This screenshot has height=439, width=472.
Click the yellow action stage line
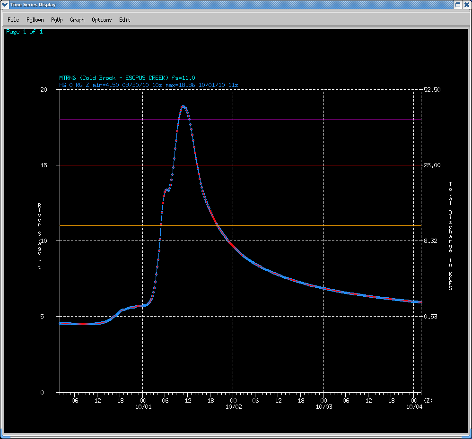pos(241,271)
